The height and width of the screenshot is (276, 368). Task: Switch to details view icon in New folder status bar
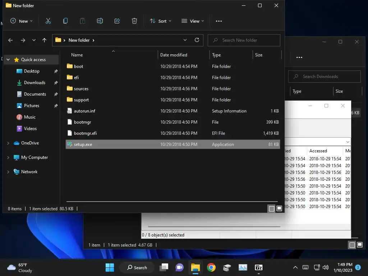click(x=272, y=208)
